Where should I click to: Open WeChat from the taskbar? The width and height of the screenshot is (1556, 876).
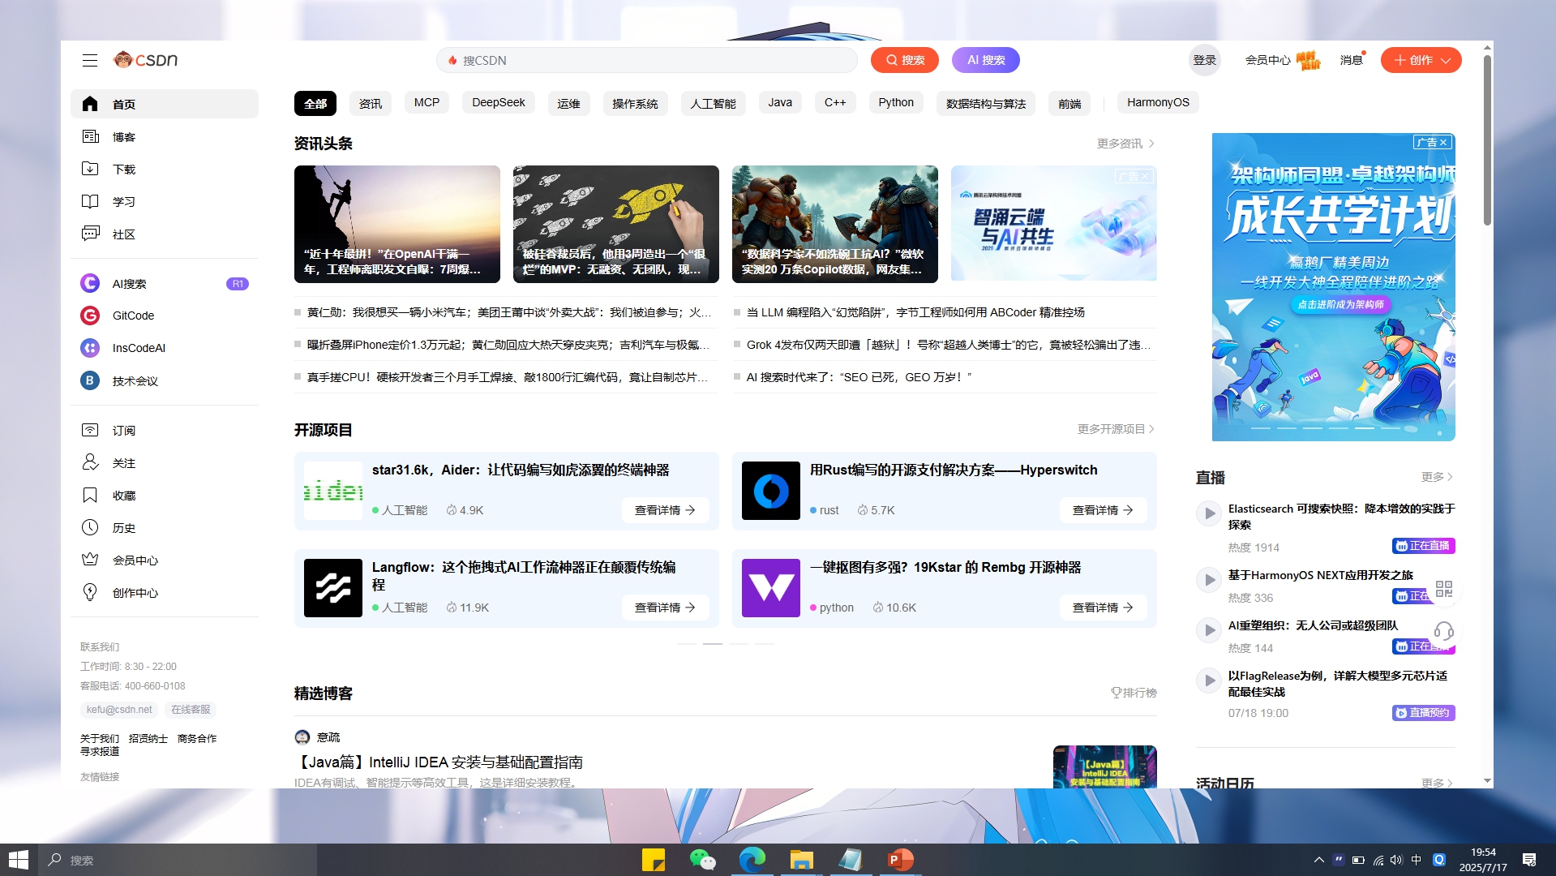click(702, 860)
